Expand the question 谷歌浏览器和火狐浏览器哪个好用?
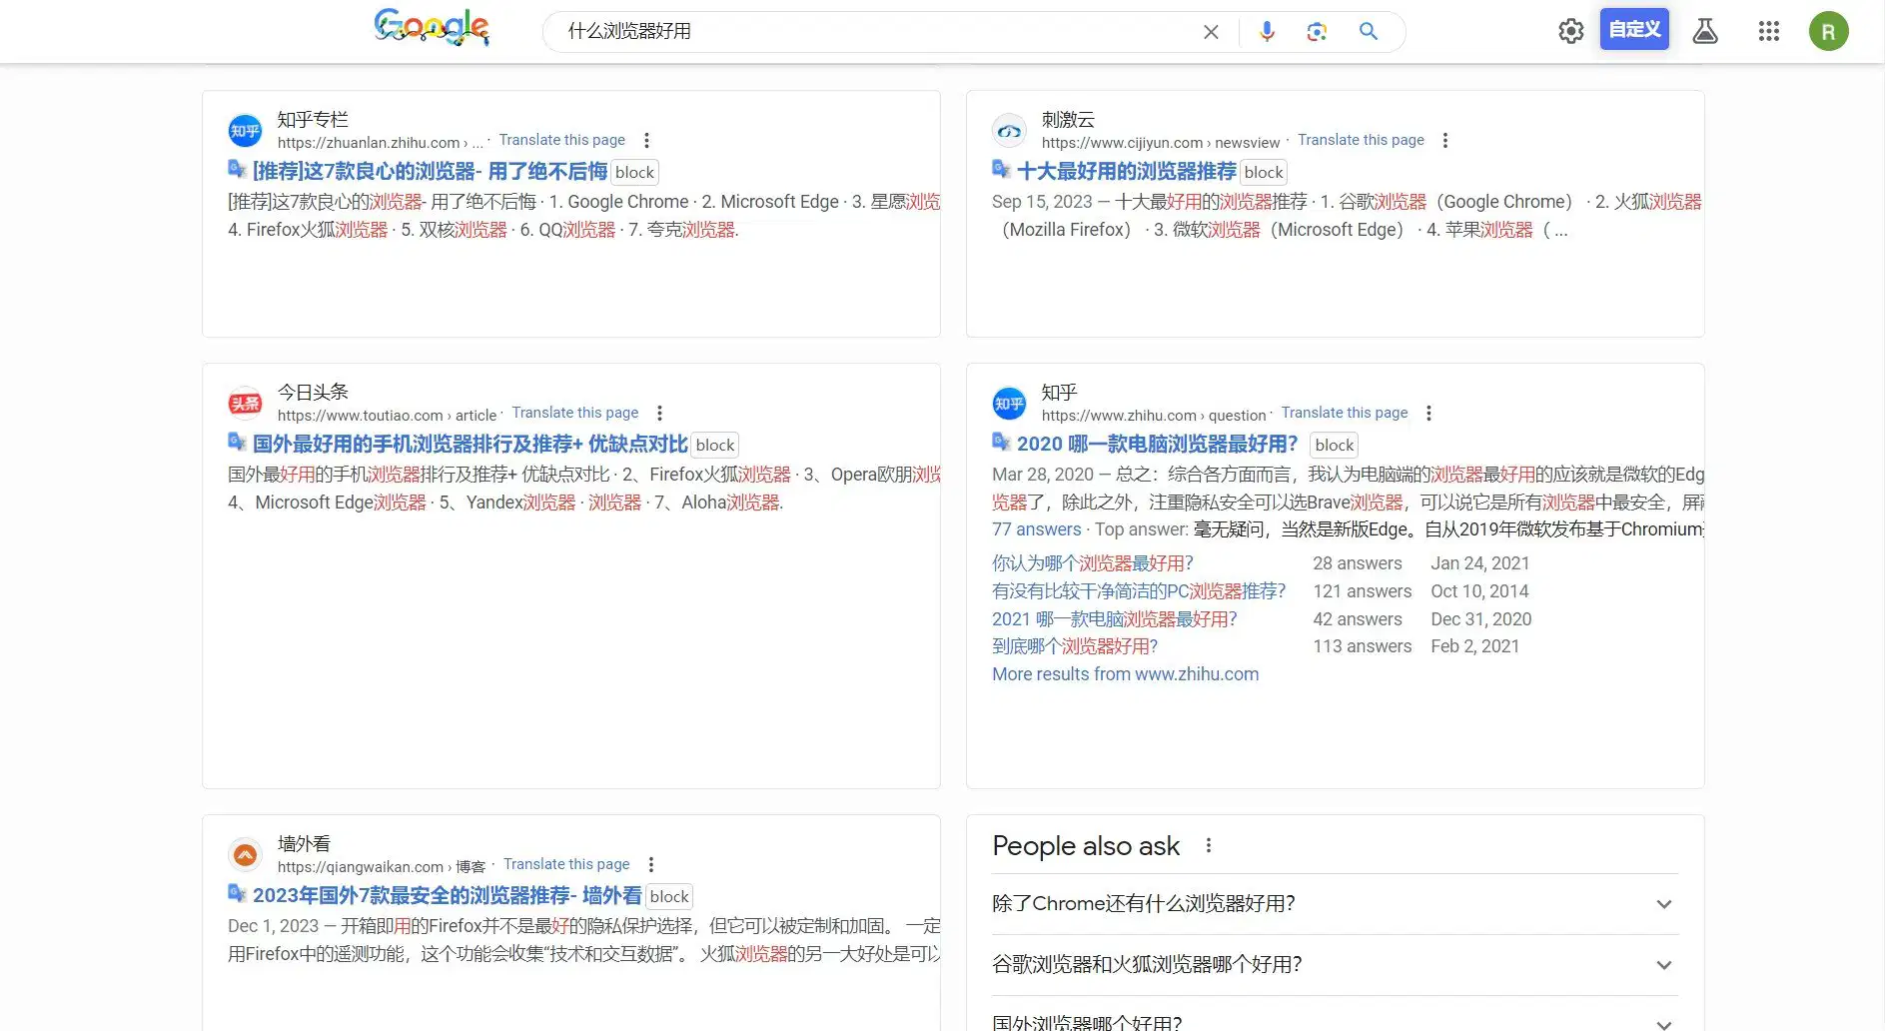Screen dimensions: 1885x1031 coord(1335,965)
